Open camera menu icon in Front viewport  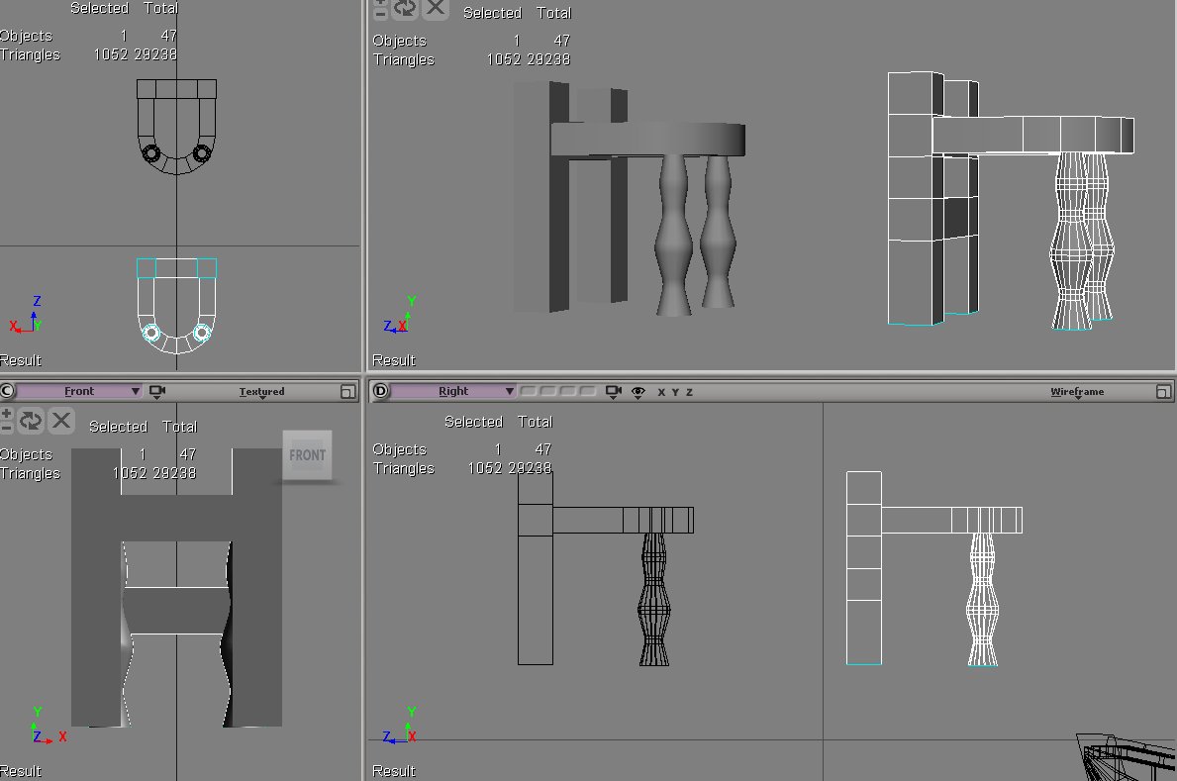click(157, 391)
